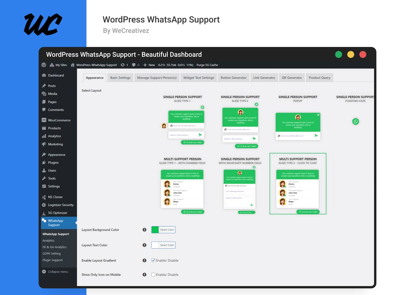Viewport: 415px width, 295px height.
Task: Open GDPR Setting submenu item
Action: pos(52,254)
